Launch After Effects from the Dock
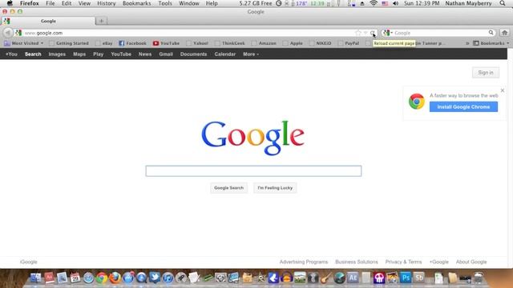The width and height of the screenshot is (513, 288). click(x=353, y=278)
